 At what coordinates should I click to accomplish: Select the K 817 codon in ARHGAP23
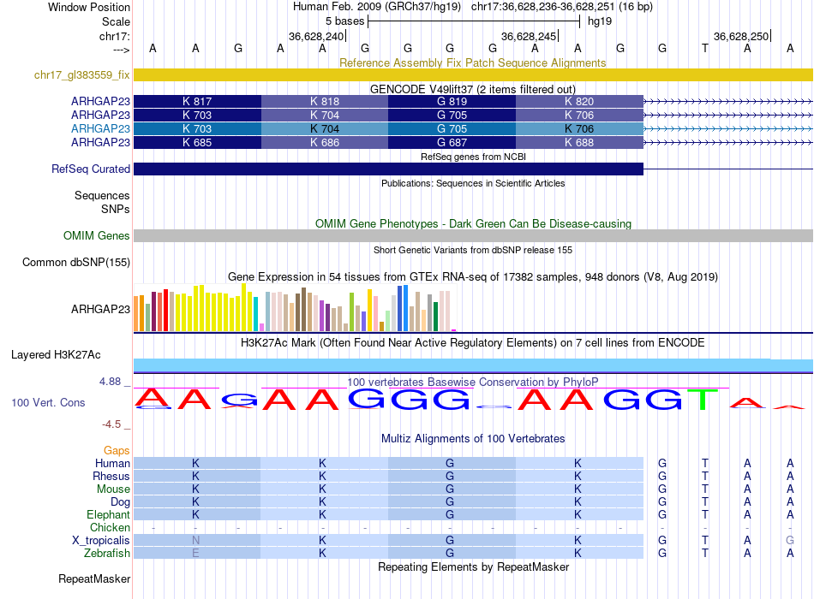(x=197, y=101)
